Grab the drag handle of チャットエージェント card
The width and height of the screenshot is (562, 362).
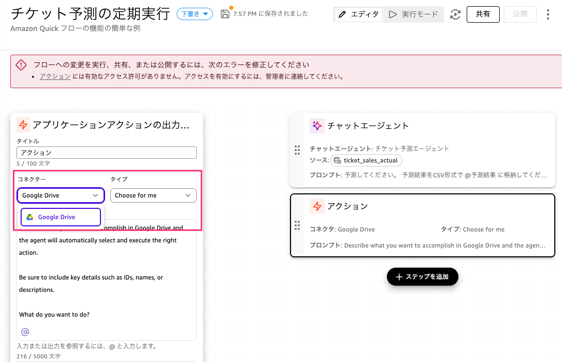pos(297,150)
